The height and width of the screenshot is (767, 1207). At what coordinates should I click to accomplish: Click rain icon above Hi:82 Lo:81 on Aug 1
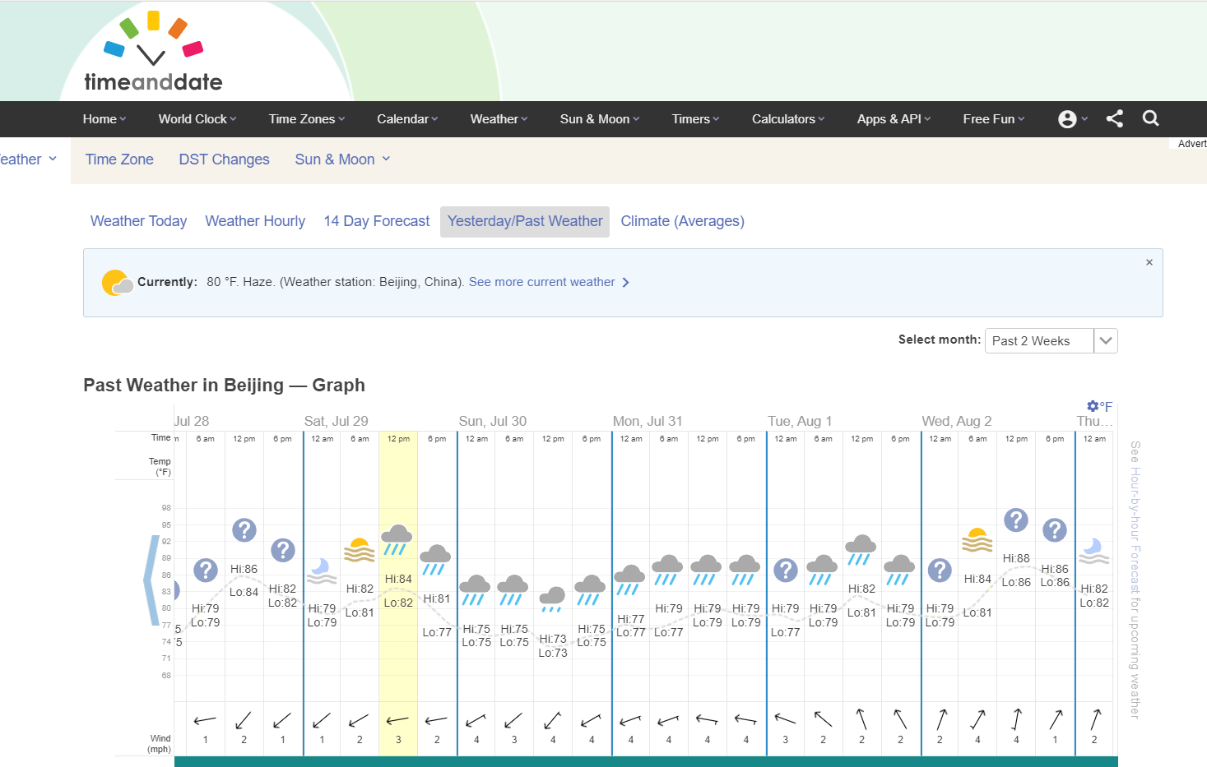click(861, 550)
